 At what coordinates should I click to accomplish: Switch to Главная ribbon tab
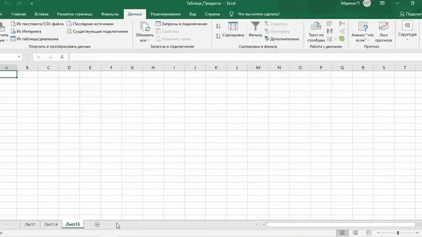coord(18,14)
